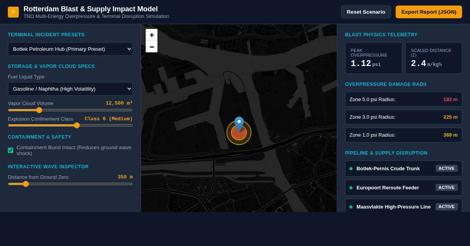Adjust the Vapor Cloud Volume slider
The width and height of the screenshot is (470, 246).
(70, 110)
